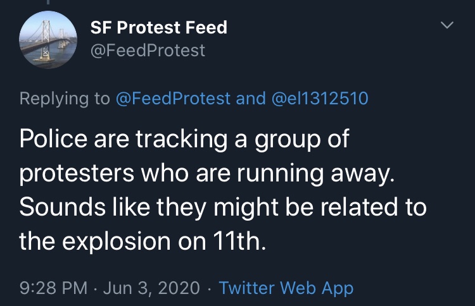Open the SF Protest Feed display name

click(158, 28)
